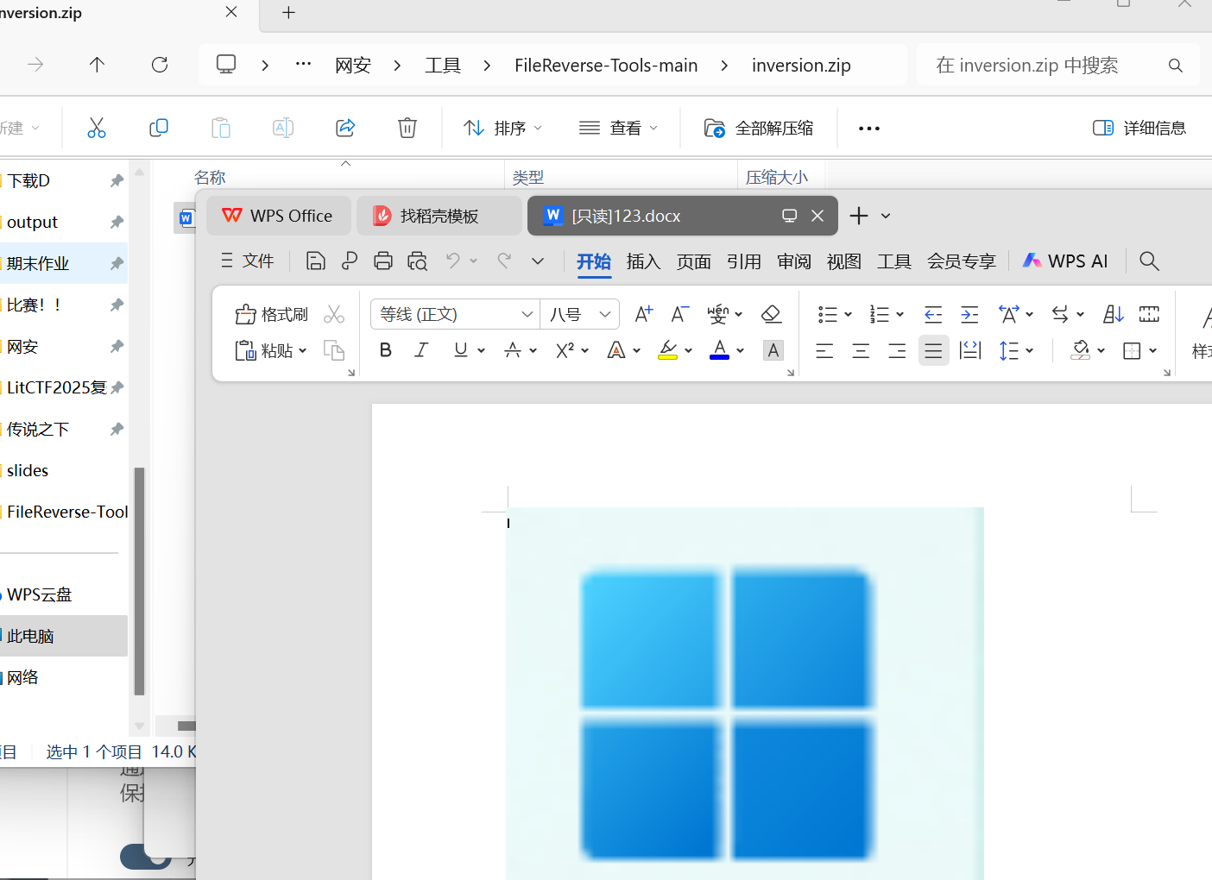Toggle character shading A icon
The height and width of the screenshot is (880, 1212).
(773, 350)
